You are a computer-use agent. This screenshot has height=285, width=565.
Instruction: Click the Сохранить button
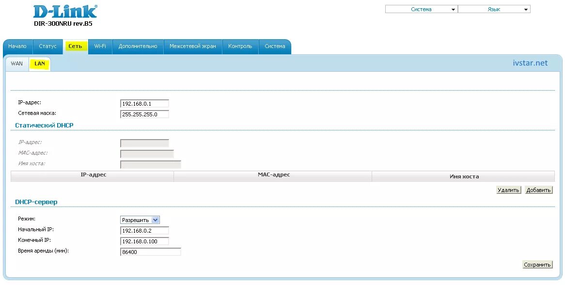[x=537, y=265]
